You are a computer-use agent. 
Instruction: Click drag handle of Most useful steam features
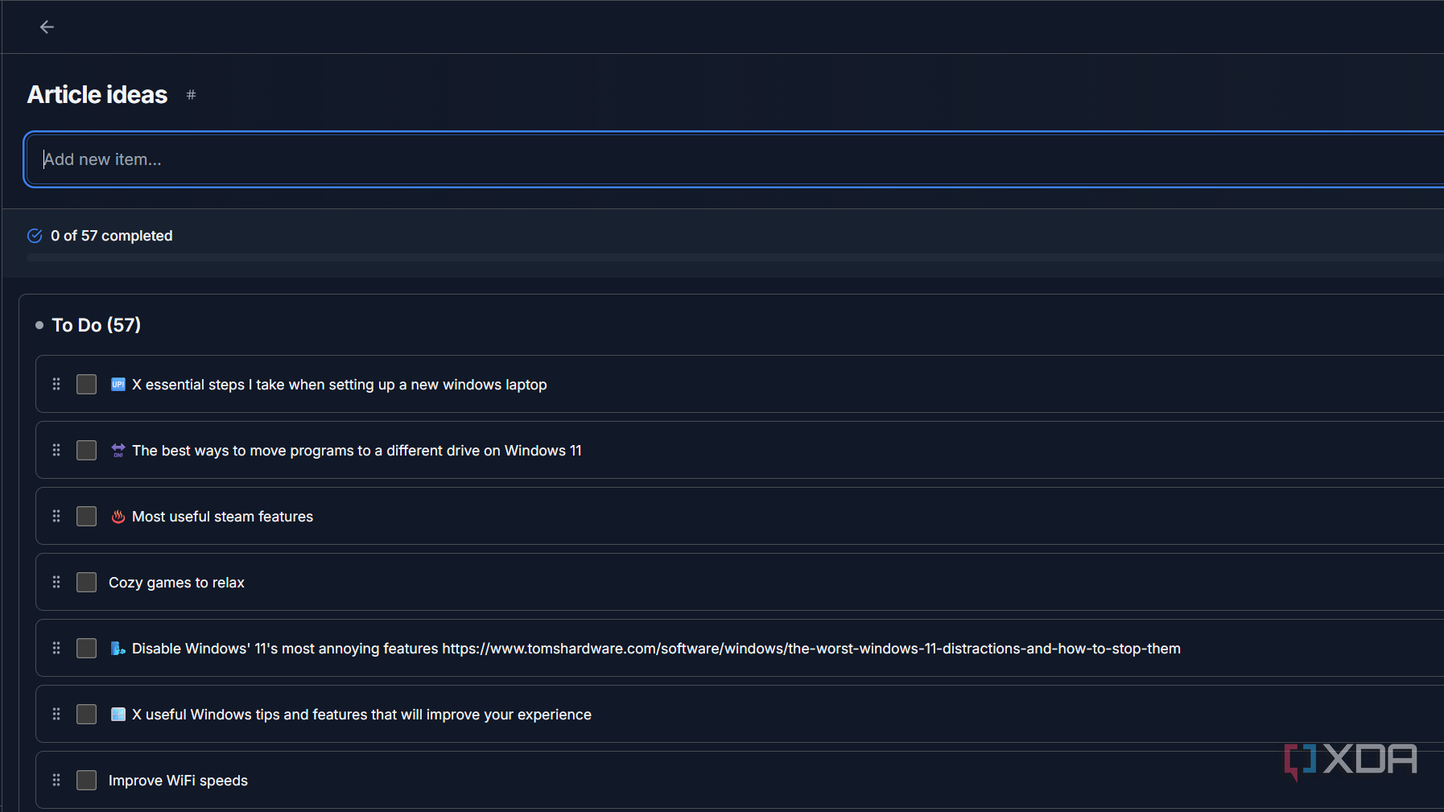pos(56,516)
